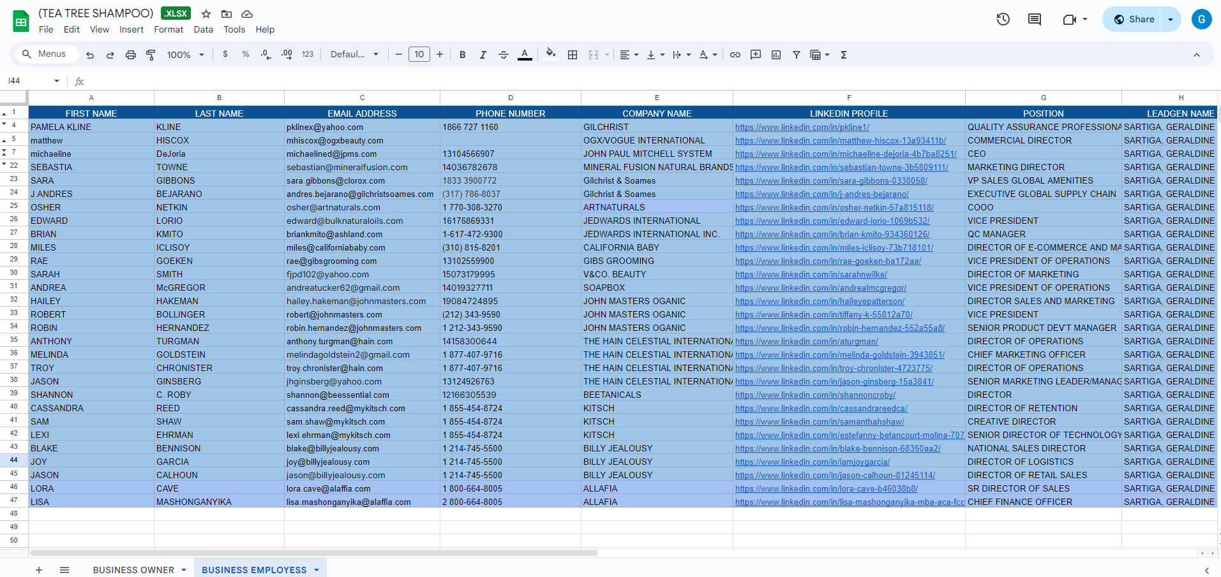Print the spreadsheet

(x=131, y=55)
